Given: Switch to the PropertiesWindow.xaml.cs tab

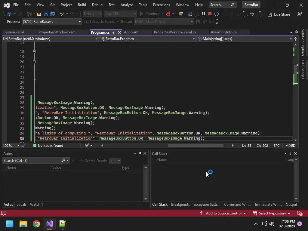Looking at the screenshot, I should (x=175, y=32).
